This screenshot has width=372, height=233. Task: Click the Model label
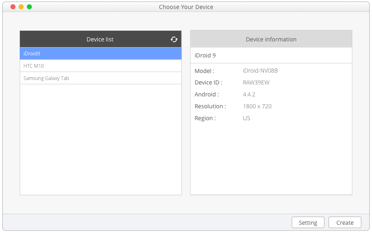pyautogui.click(x=204, y=71)
